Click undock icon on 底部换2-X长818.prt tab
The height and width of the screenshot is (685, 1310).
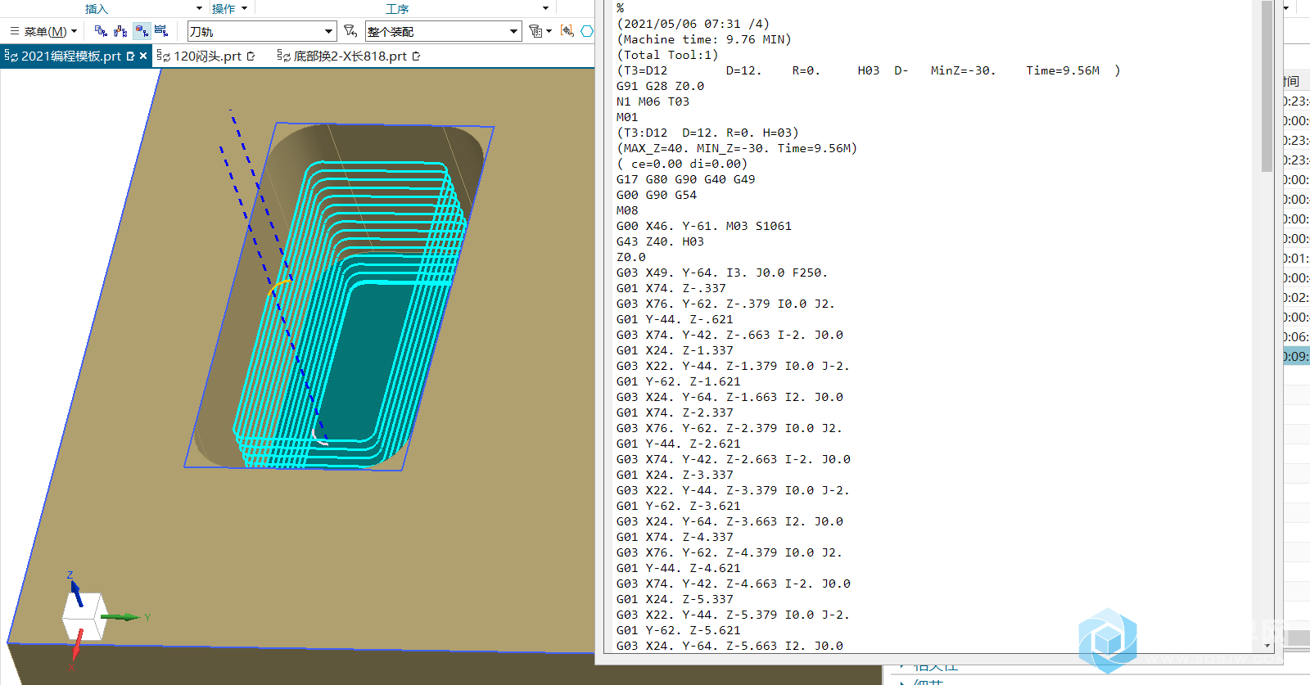pos(416,56)
